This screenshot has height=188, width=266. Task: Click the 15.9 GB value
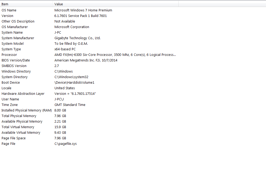pyautogui.click(x=60, y=127)
